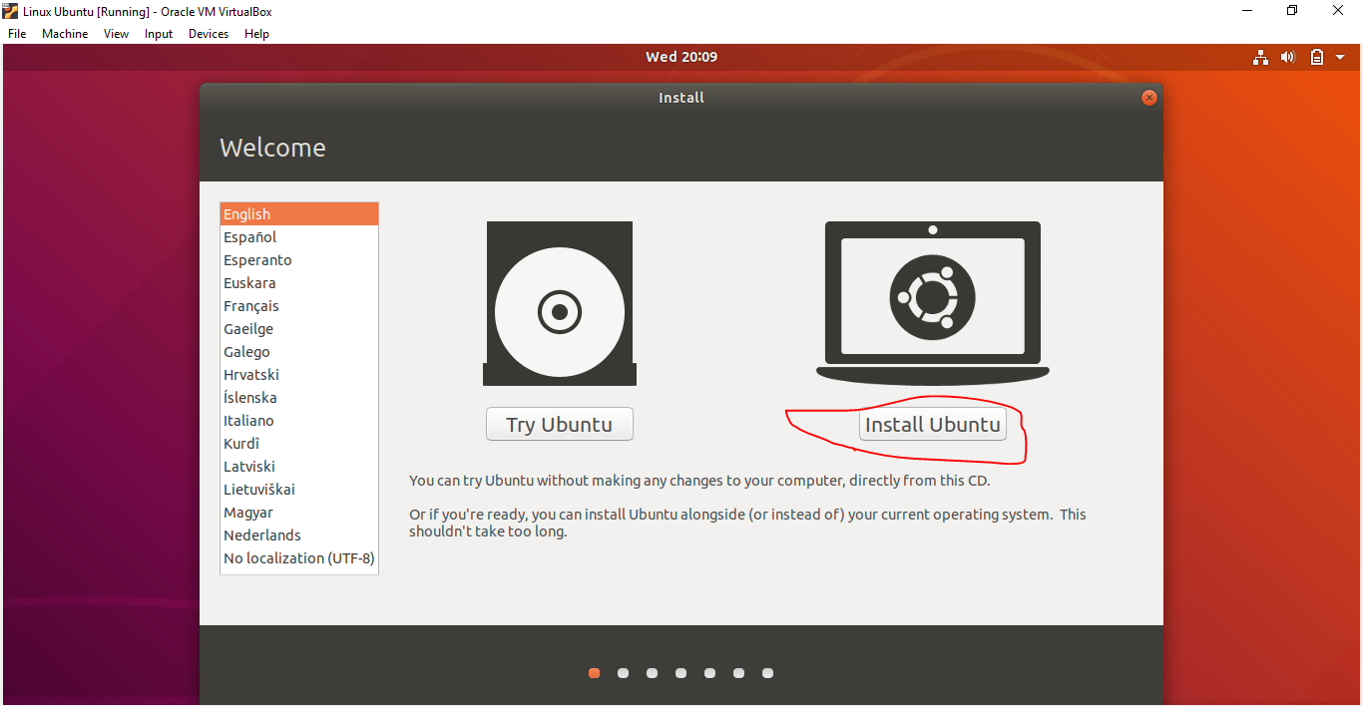The width and height of the screenshot is (1363, 706).
Task: Open the Devices menu in VirtualBox
Action: [209, 34]
